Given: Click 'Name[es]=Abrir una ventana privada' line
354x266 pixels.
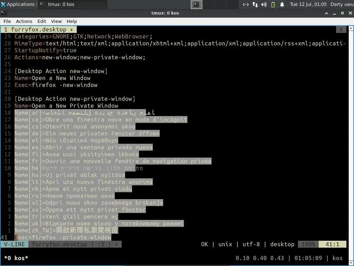Looking at the screenshot, I should click(x=84, y=147).
